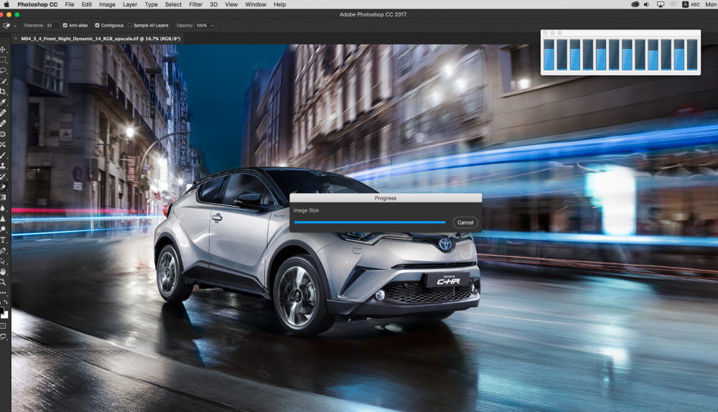Image resolution: width=718 pixels, height=412 pixels.
Task: Open the foreground color picker
Action: click(2, 311)
